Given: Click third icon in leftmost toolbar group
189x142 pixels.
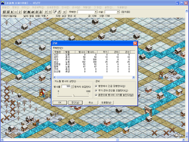Looking at the screenshot, I should pos(12,12).
